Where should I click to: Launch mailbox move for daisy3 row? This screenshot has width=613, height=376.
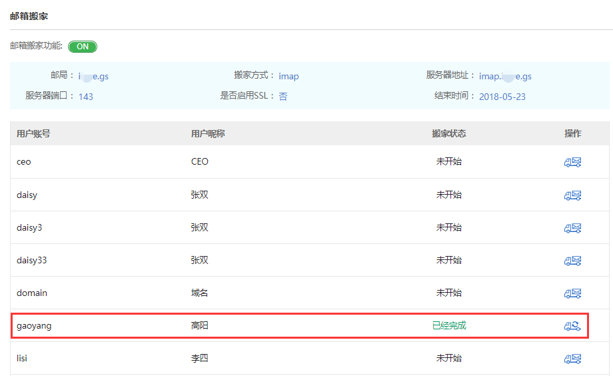click(x=572, y=228)
